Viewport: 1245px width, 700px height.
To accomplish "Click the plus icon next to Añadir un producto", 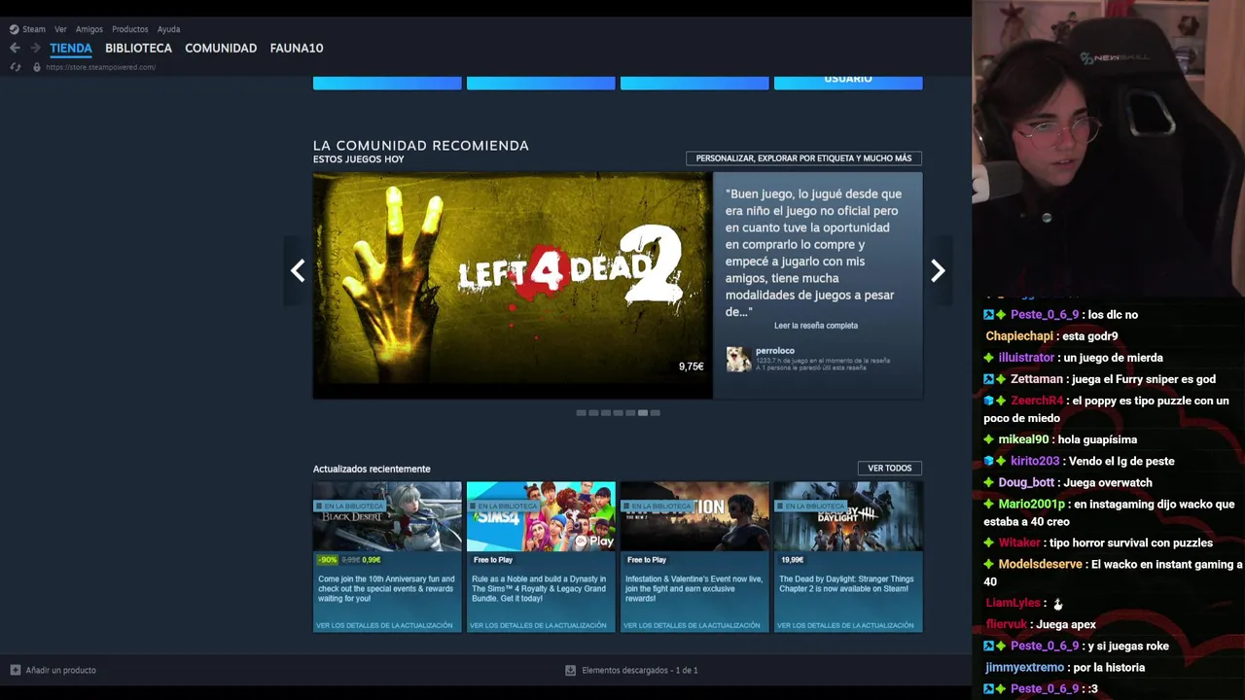I will (x=15, y=670).
